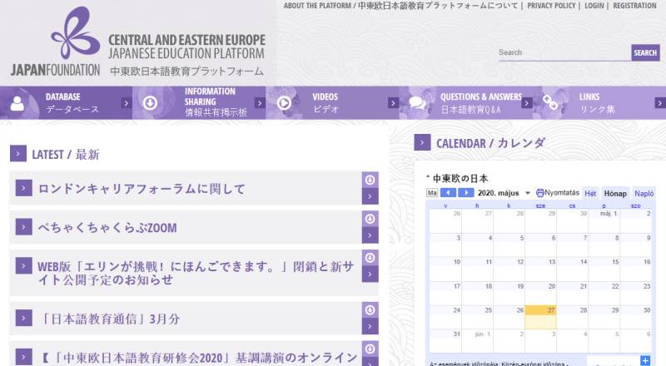Switch calendar to Hét week view
The width and height of the screenshot is (666, 366).
[x=590, y=193]
